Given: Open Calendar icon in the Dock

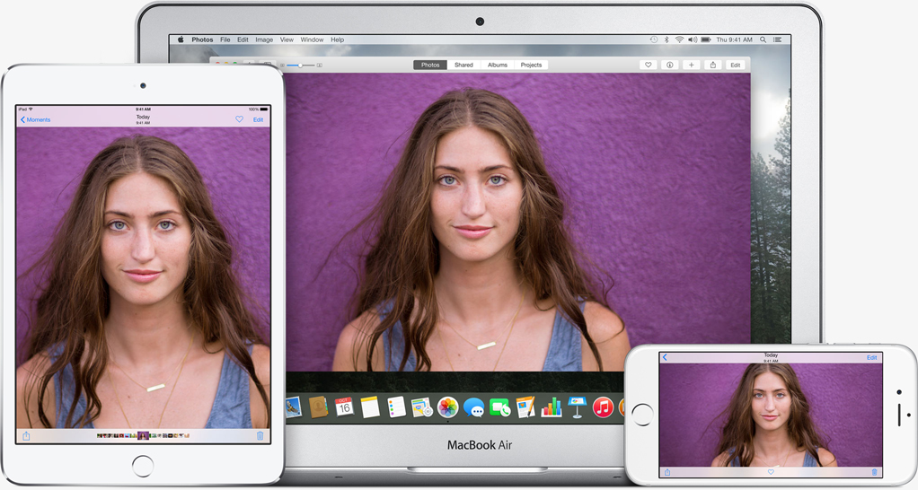Looking at the screenshot, I should click(x=344, y=407).
